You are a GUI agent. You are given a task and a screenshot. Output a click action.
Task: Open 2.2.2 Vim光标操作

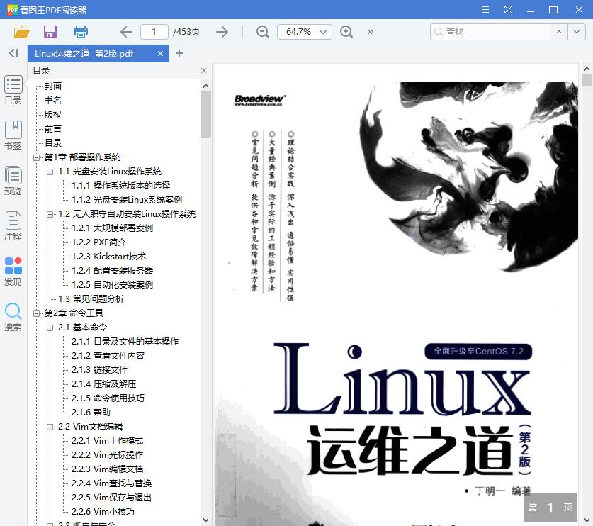coord(108,455)
